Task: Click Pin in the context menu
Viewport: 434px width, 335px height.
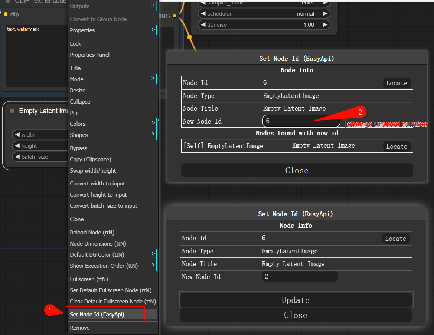Action: point(113,112)
